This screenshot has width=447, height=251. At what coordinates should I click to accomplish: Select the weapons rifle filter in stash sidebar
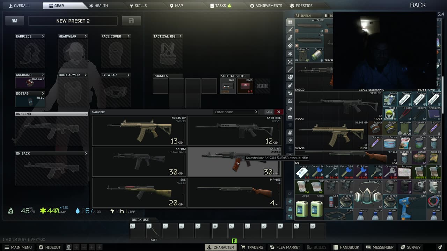[290, 29]
